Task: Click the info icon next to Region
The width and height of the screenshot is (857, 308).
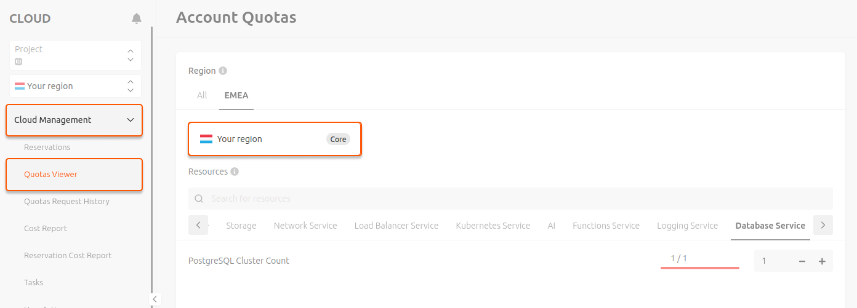Action: tap(223, 71)
